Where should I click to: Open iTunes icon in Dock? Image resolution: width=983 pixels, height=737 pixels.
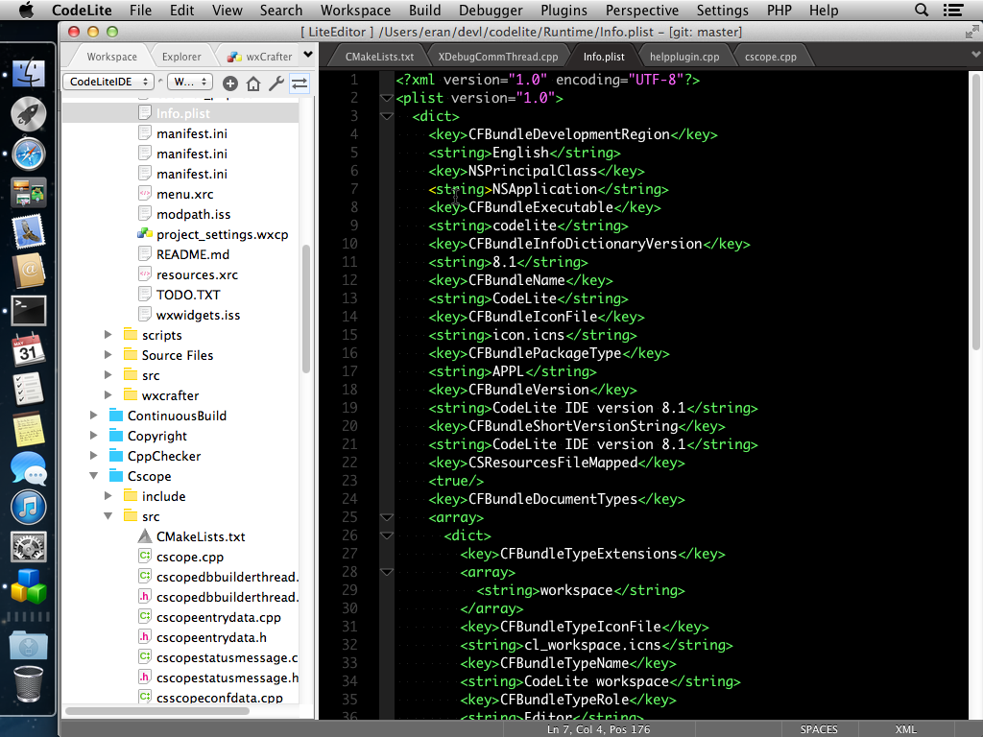tap(29, 508)
